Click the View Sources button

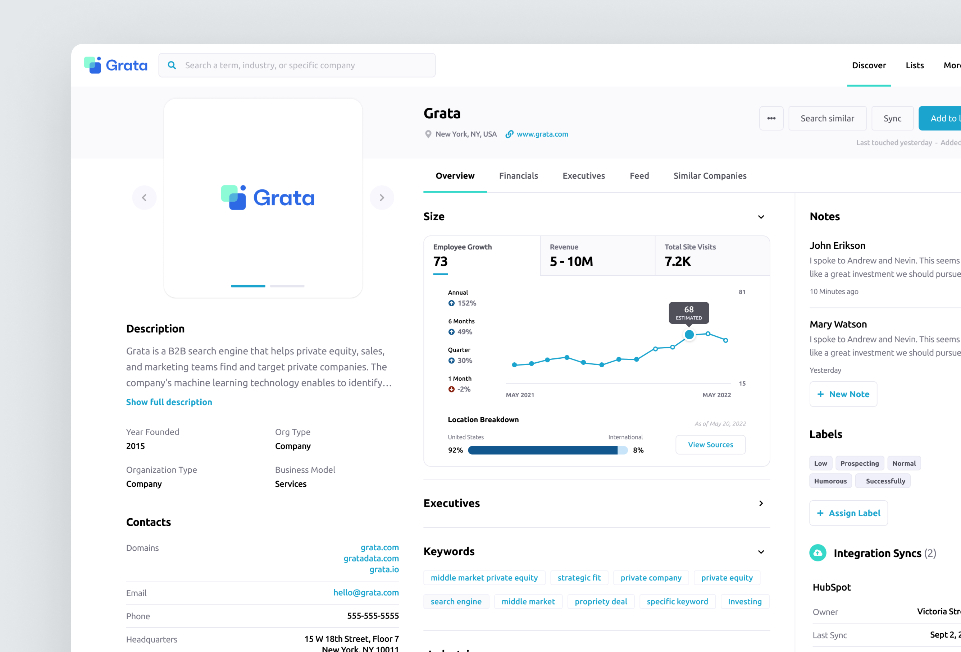(x=710, y=445)
